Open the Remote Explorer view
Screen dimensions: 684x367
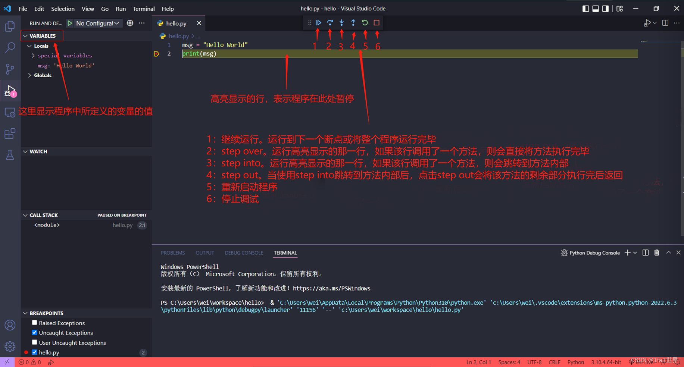(x=10, y=112)
